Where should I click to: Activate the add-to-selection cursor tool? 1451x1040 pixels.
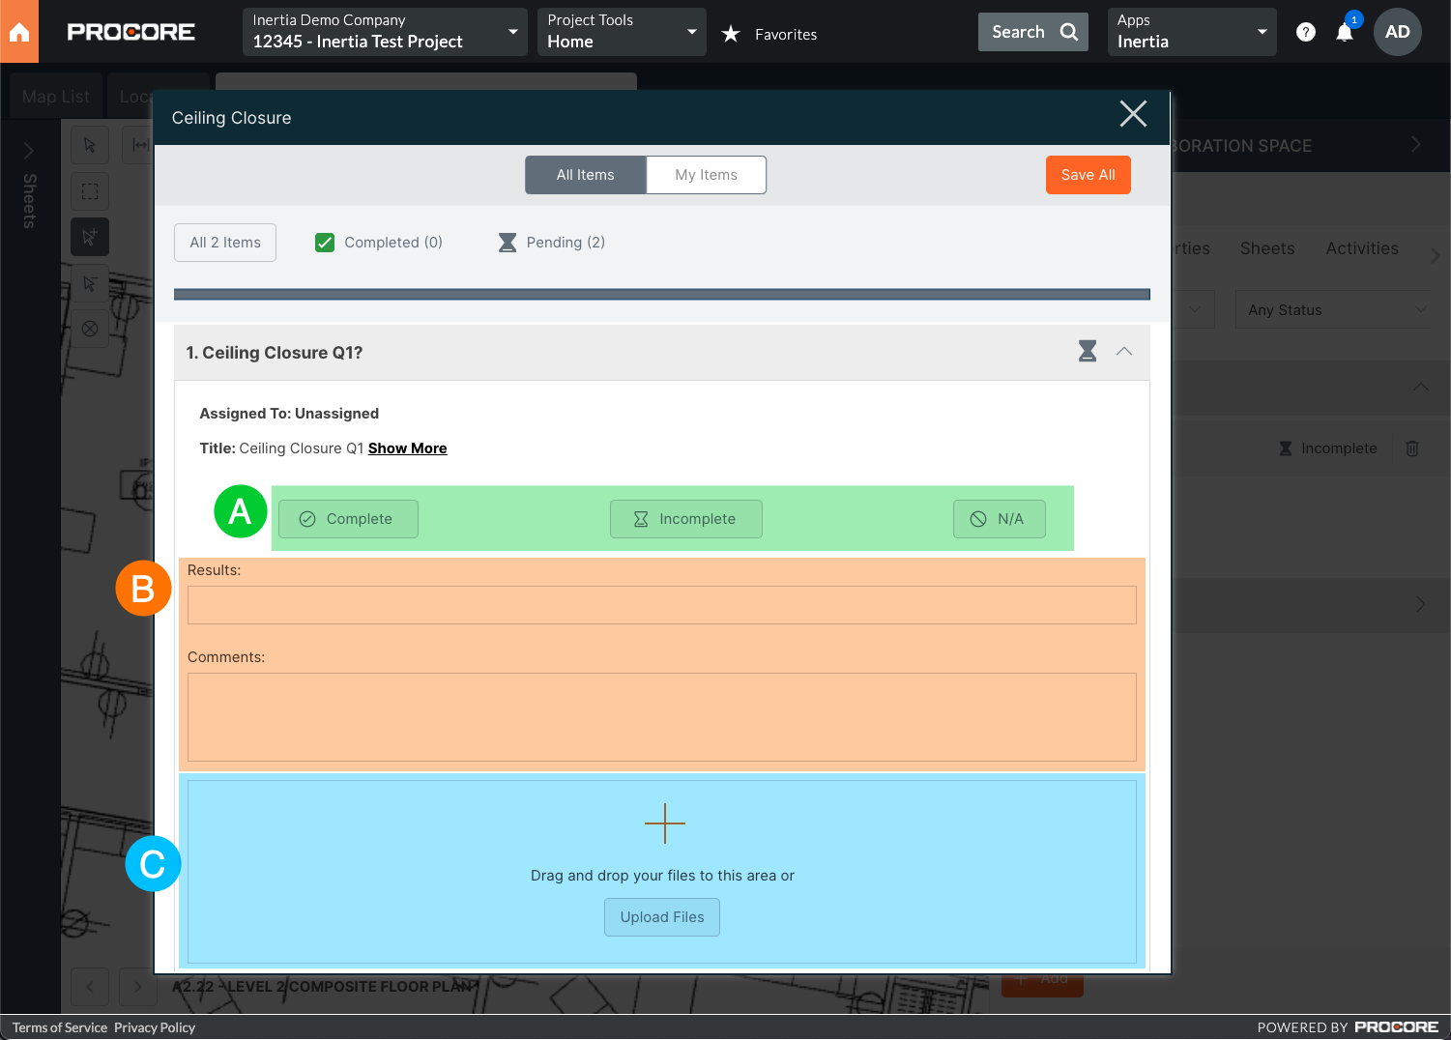[x=89, y=236]
